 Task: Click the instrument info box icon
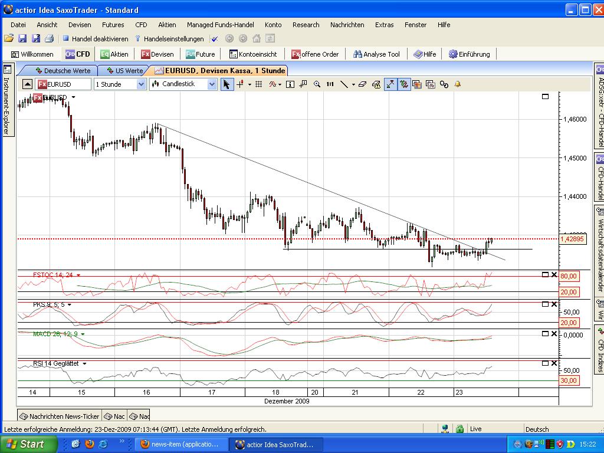[290, 84]
